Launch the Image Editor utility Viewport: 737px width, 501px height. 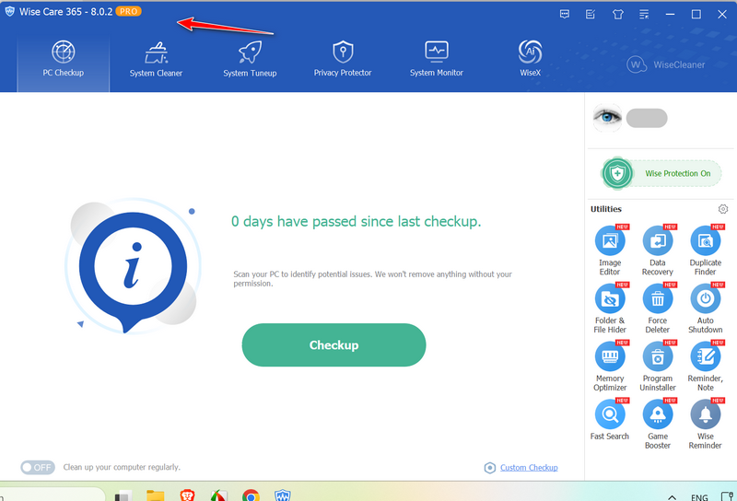click(x=610, y=251)
